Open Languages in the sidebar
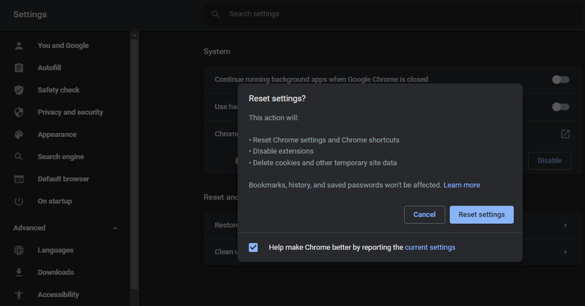 pyautogui.click(x=55, y=250)
